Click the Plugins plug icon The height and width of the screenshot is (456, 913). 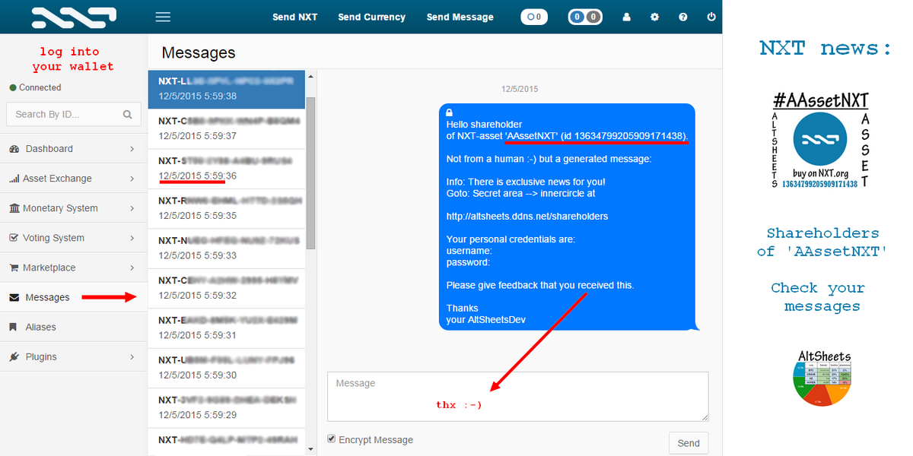coord(14,356)
